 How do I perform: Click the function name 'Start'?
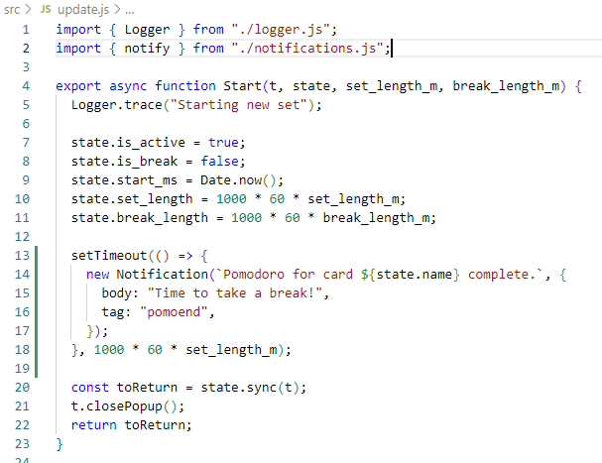[x=242, y=86]
